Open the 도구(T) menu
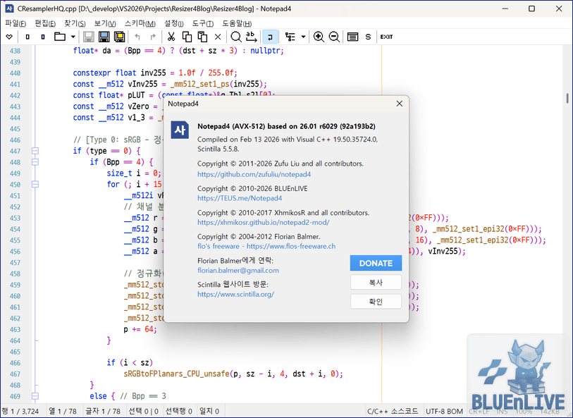This screenshot has width=573, height=418. click(202, 23)
